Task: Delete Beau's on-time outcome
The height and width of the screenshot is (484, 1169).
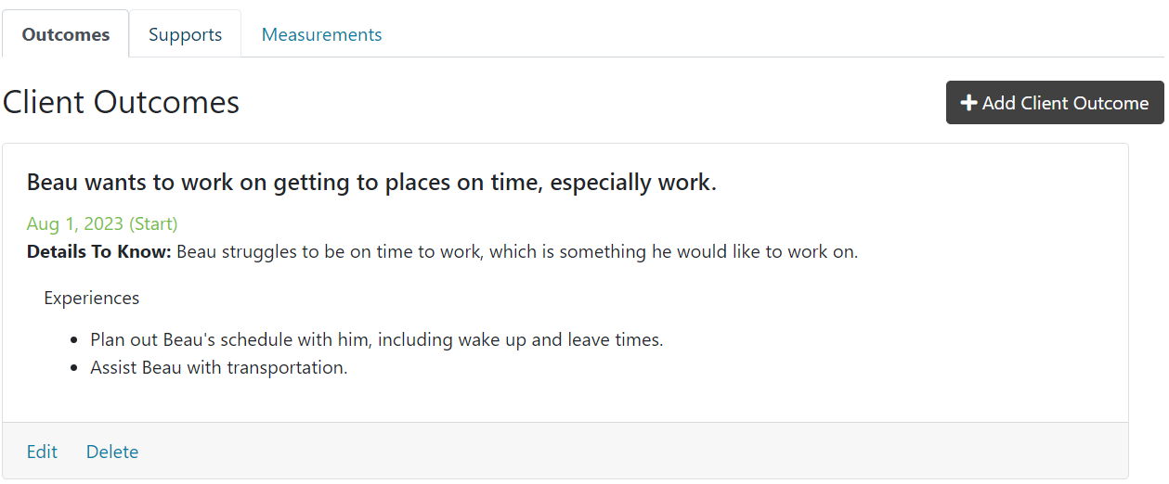Action: click(112, 452)
